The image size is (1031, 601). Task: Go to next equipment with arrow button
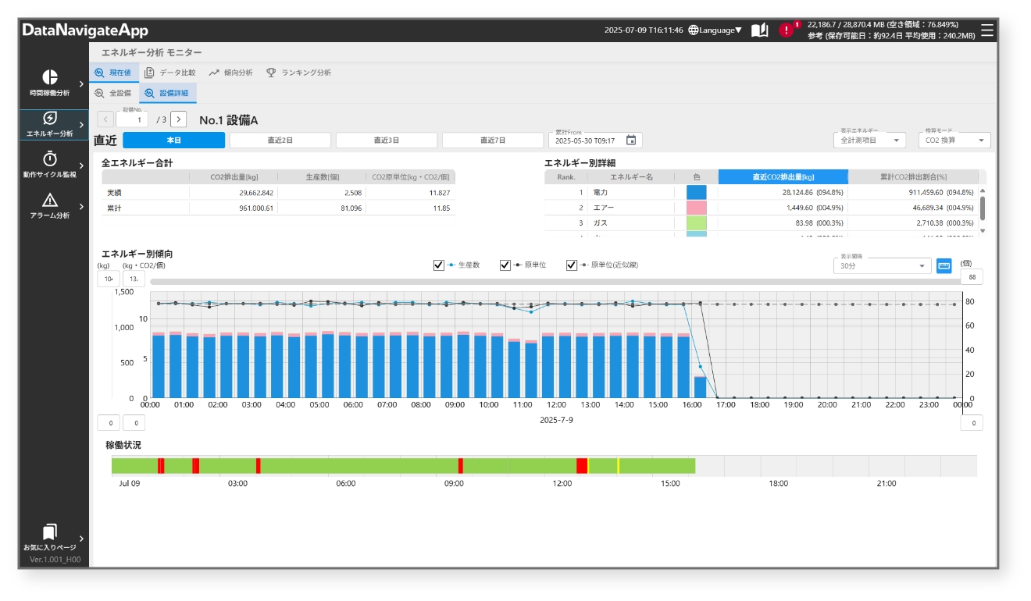coord(178,119)
